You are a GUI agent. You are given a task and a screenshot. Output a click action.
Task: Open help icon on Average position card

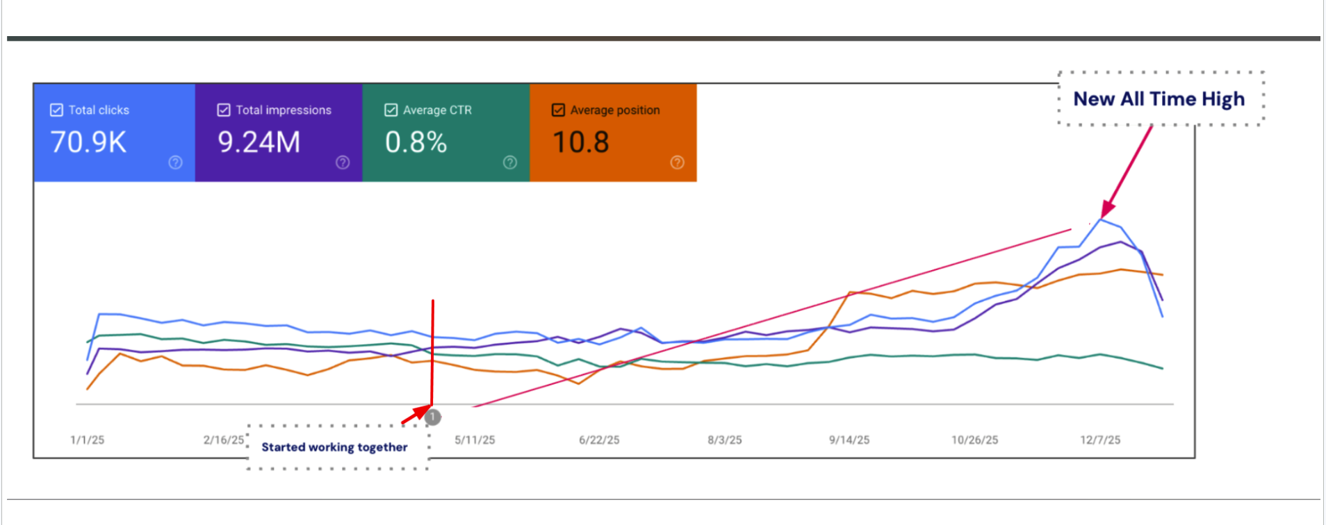[678, 162]
